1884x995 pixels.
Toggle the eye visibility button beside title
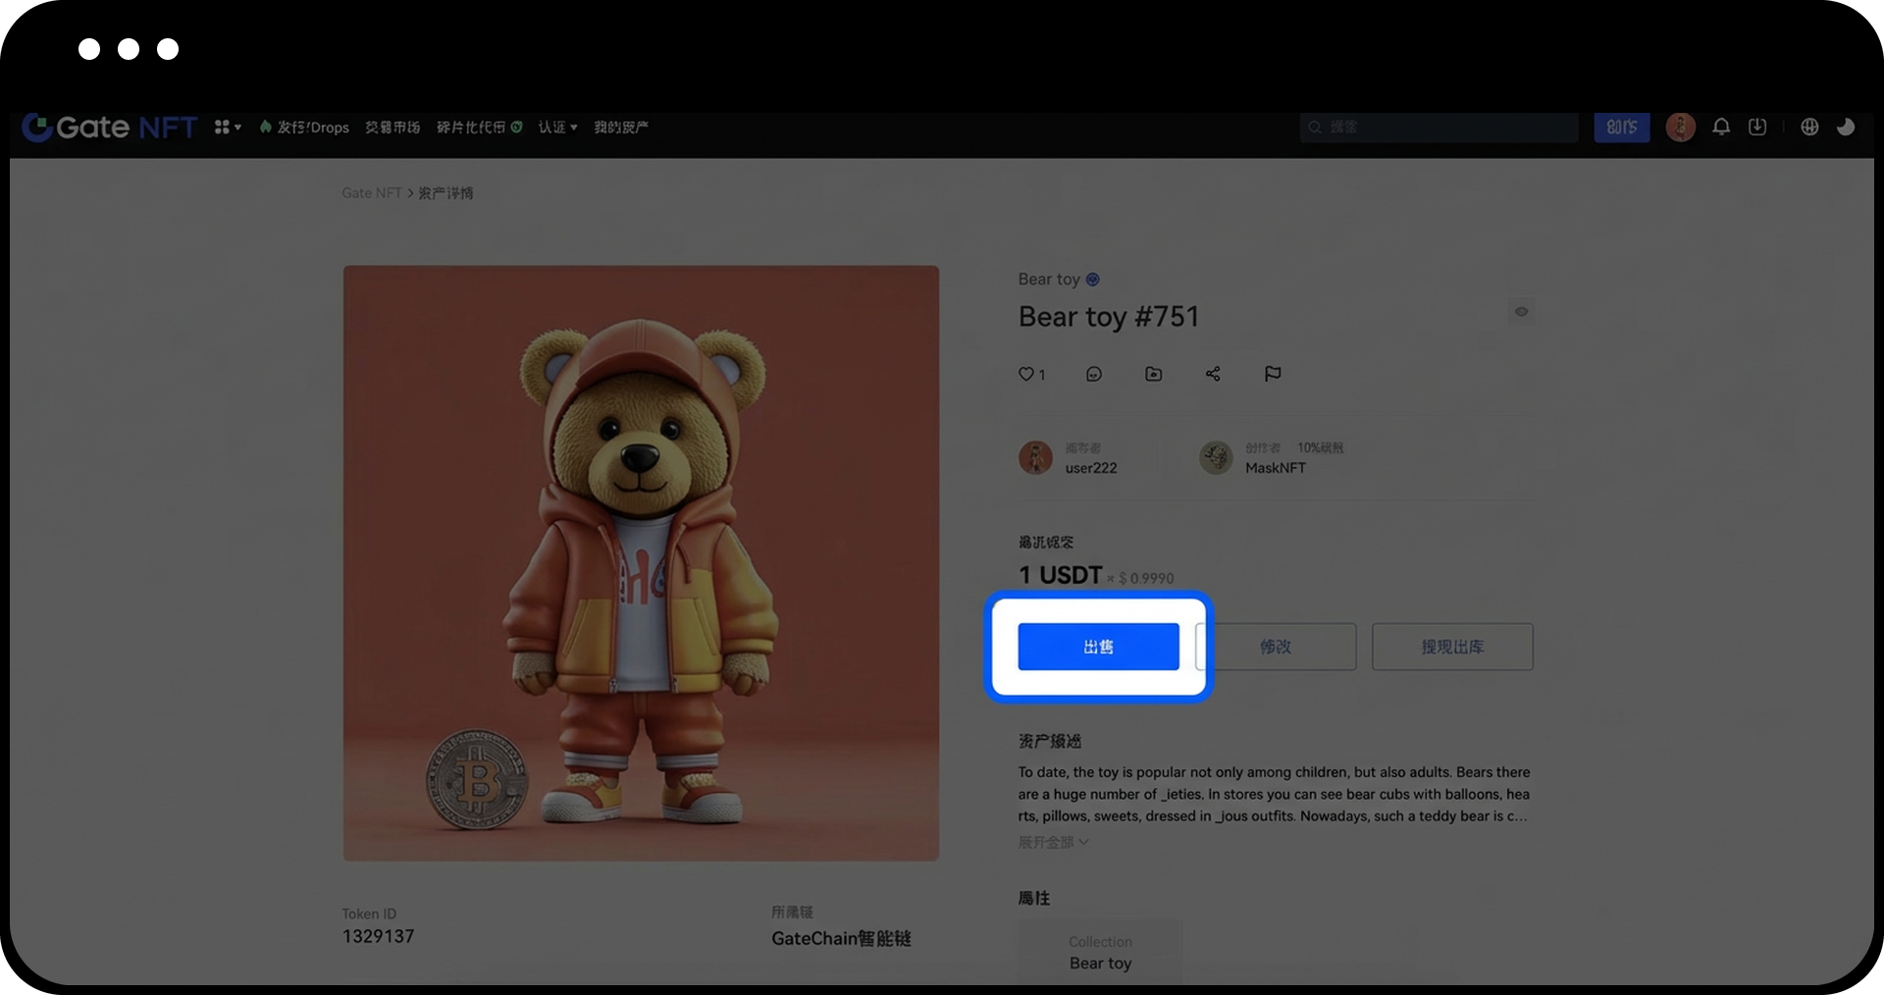[x=1521, y=312]
